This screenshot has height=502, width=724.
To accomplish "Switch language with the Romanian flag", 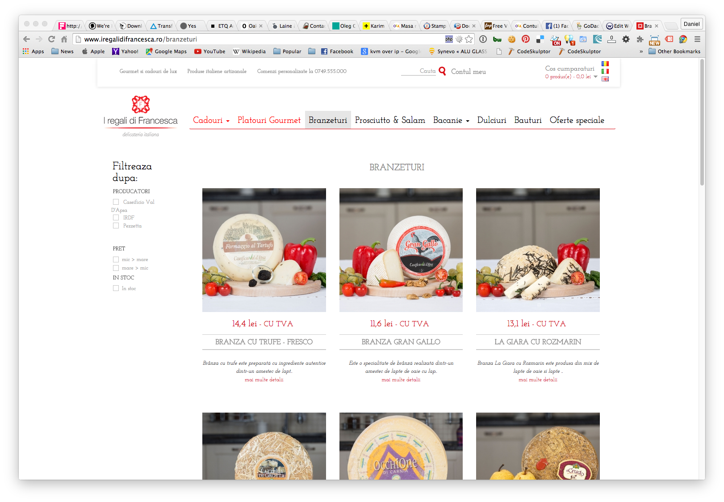I will [x=605, y=63].
